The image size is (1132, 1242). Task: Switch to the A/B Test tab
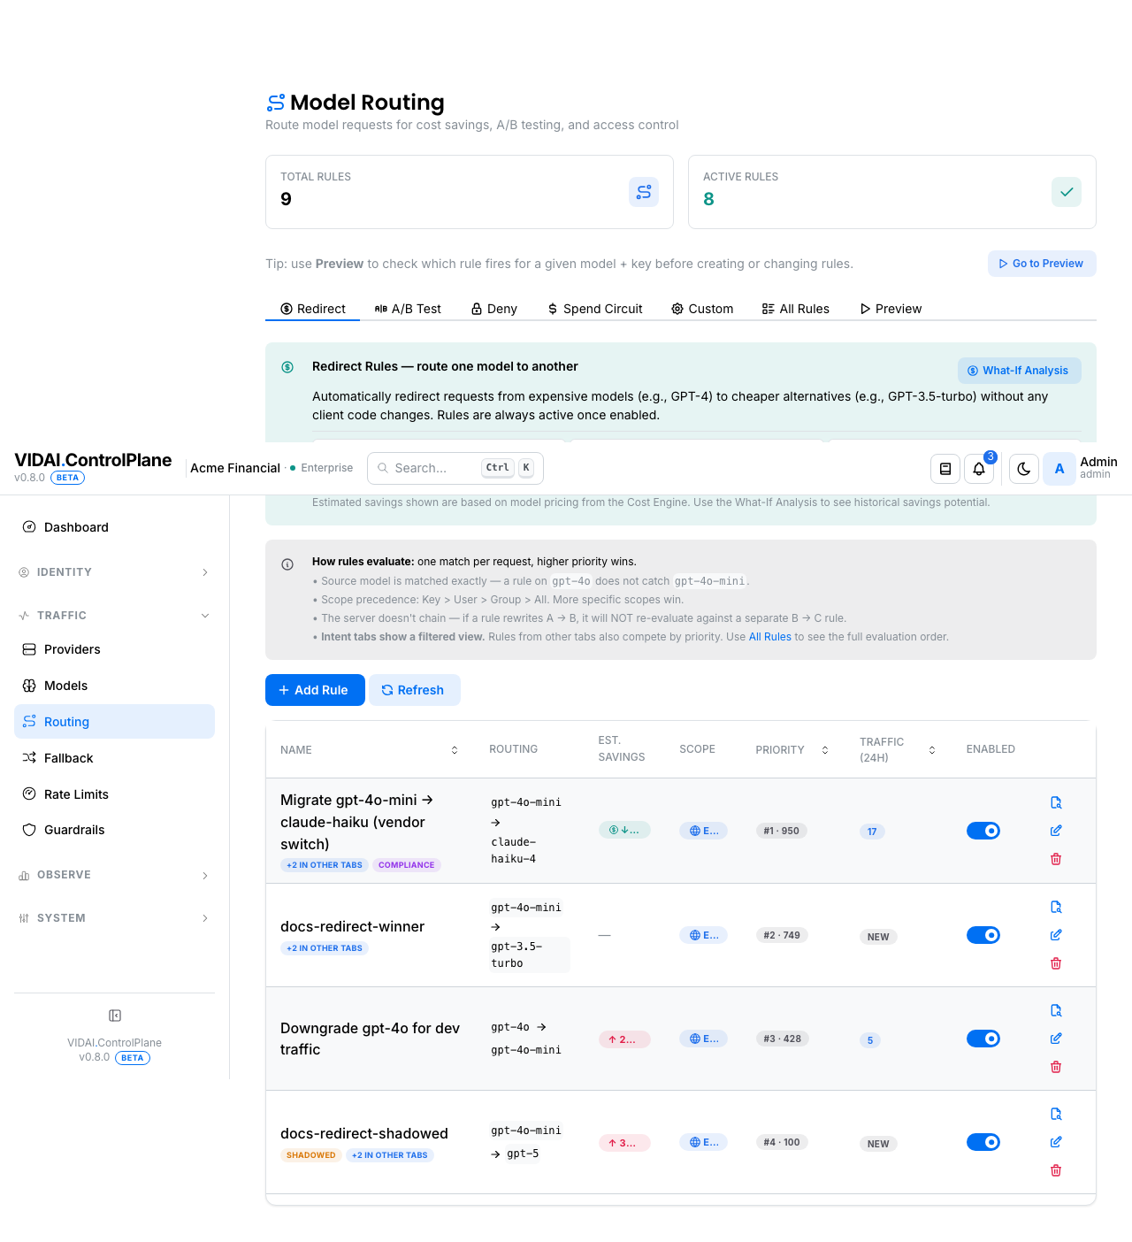coord(408,309)
